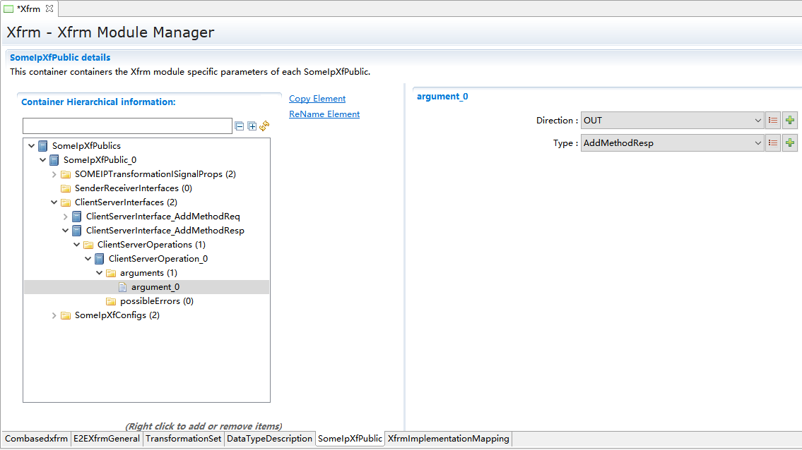Collapse the ClientServerOperations folder
The image size is (802, 450).
click(77, 245)
